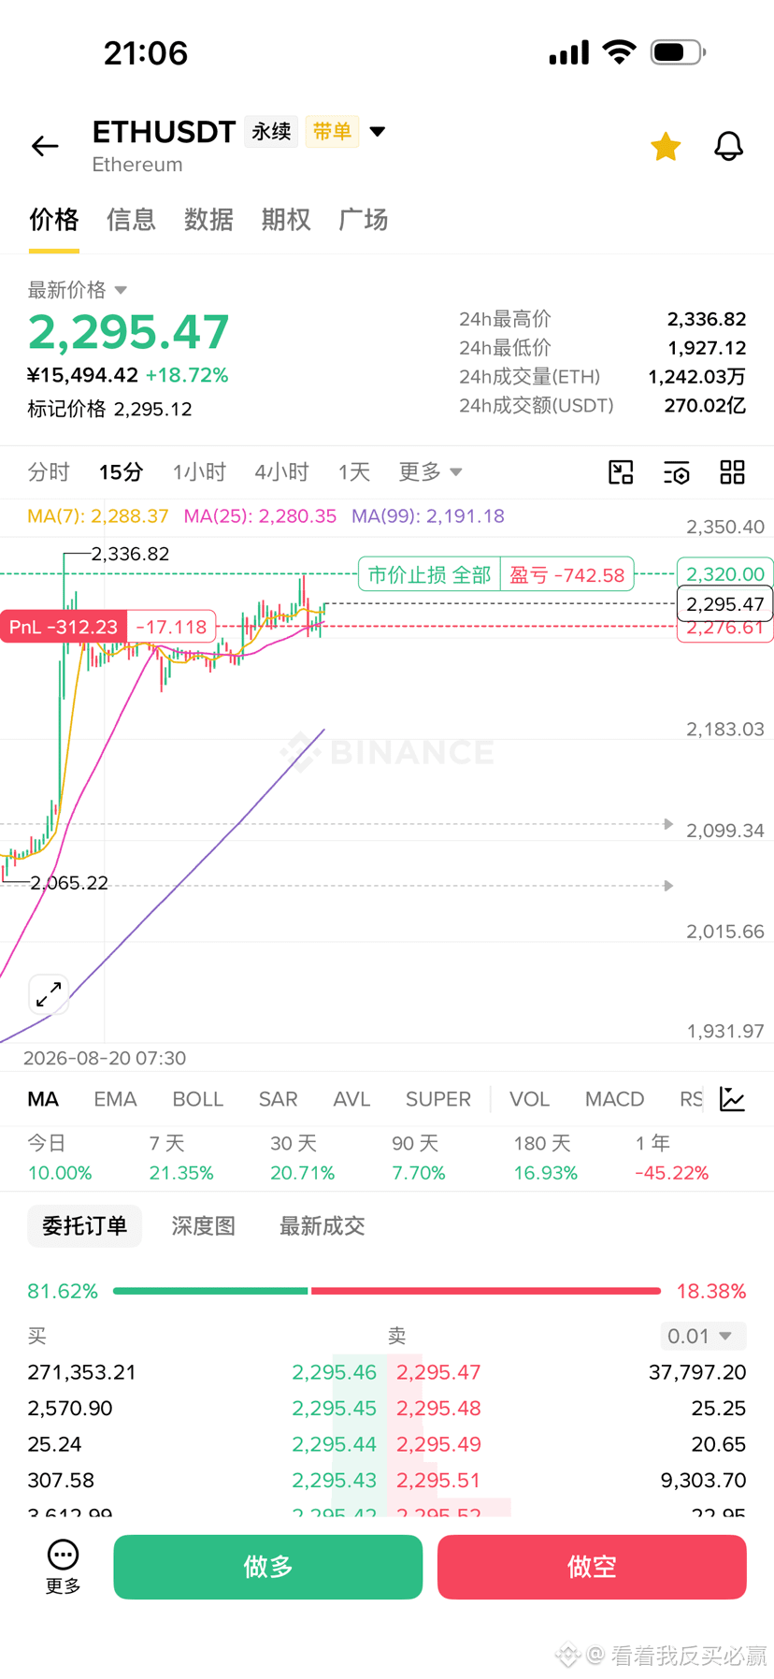
Task: Toggle the EMA indicator
Action: [115, 1099]
